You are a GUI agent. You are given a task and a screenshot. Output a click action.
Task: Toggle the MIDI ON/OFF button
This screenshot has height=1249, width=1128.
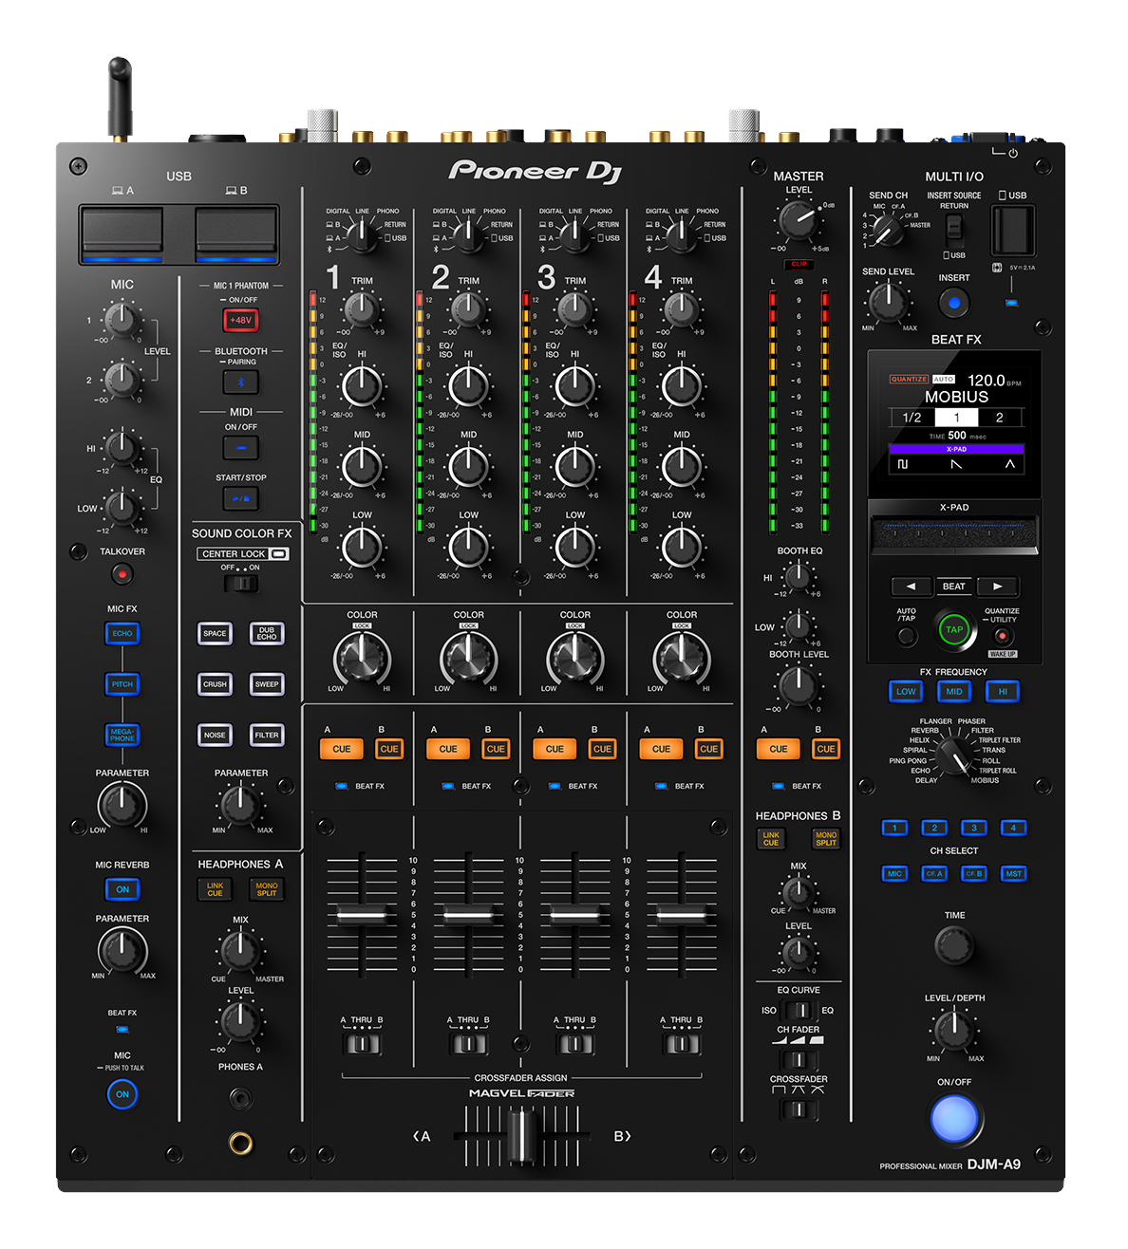[241, 447]
